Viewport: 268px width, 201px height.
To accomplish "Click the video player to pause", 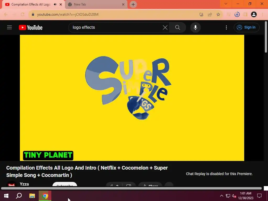I will 132,98.
